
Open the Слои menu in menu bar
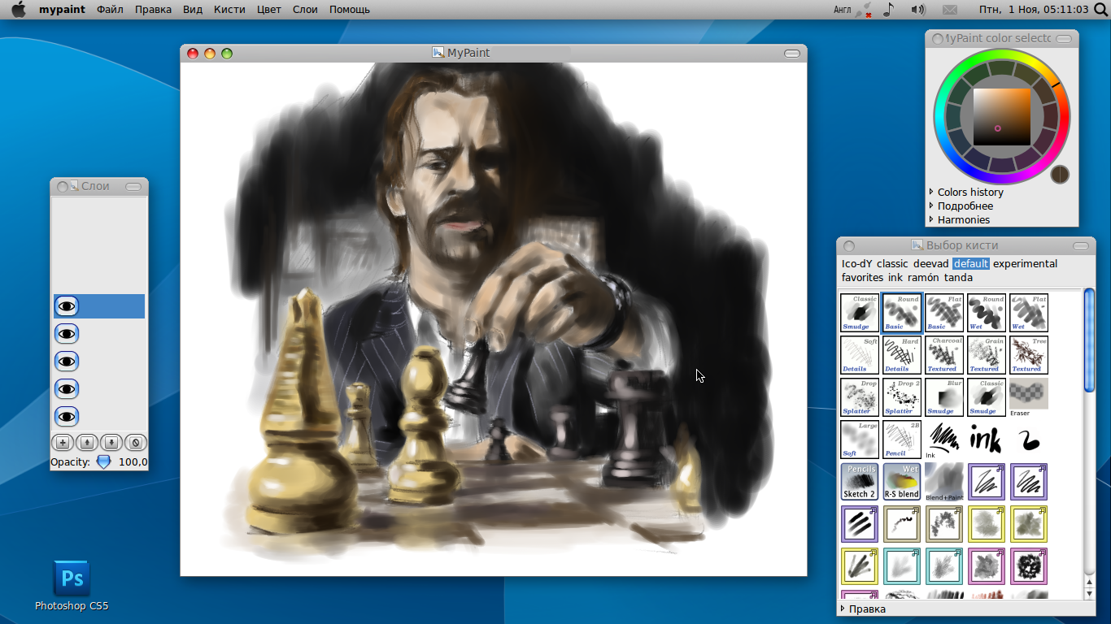pos(305,10)
